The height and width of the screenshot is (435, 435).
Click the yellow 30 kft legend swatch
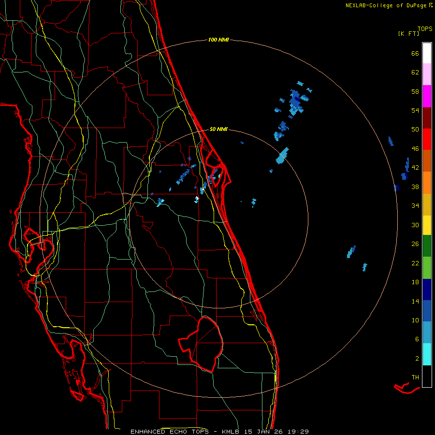427,225
